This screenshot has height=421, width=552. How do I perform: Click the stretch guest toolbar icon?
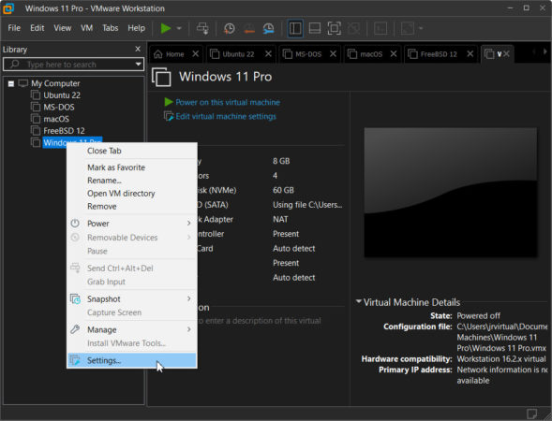pyautogui.click(x=408, y=28)
